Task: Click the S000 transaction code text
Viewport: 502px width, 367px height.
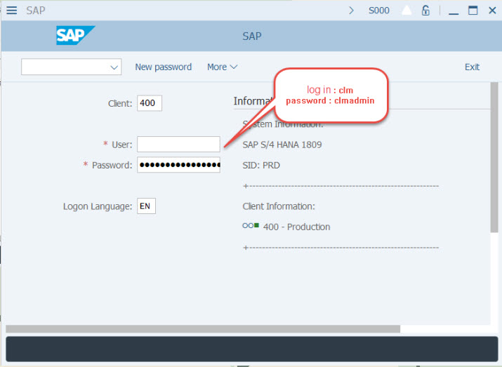Action: coord(378,11)
